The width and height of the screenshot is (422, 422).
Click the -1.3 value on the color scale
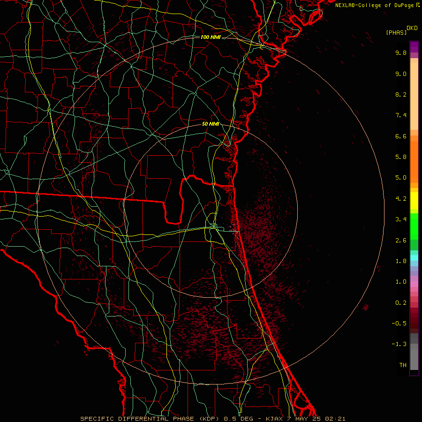[x=399, y=344]
